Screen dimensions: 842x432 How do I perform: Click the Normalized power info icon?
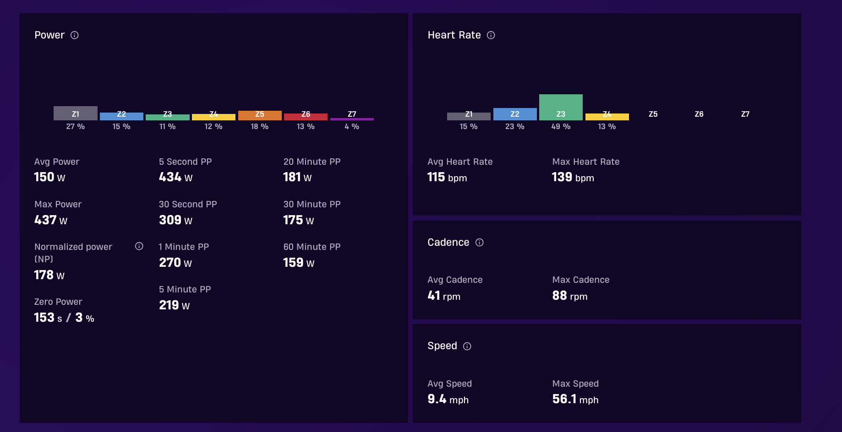tap(139, 246)
